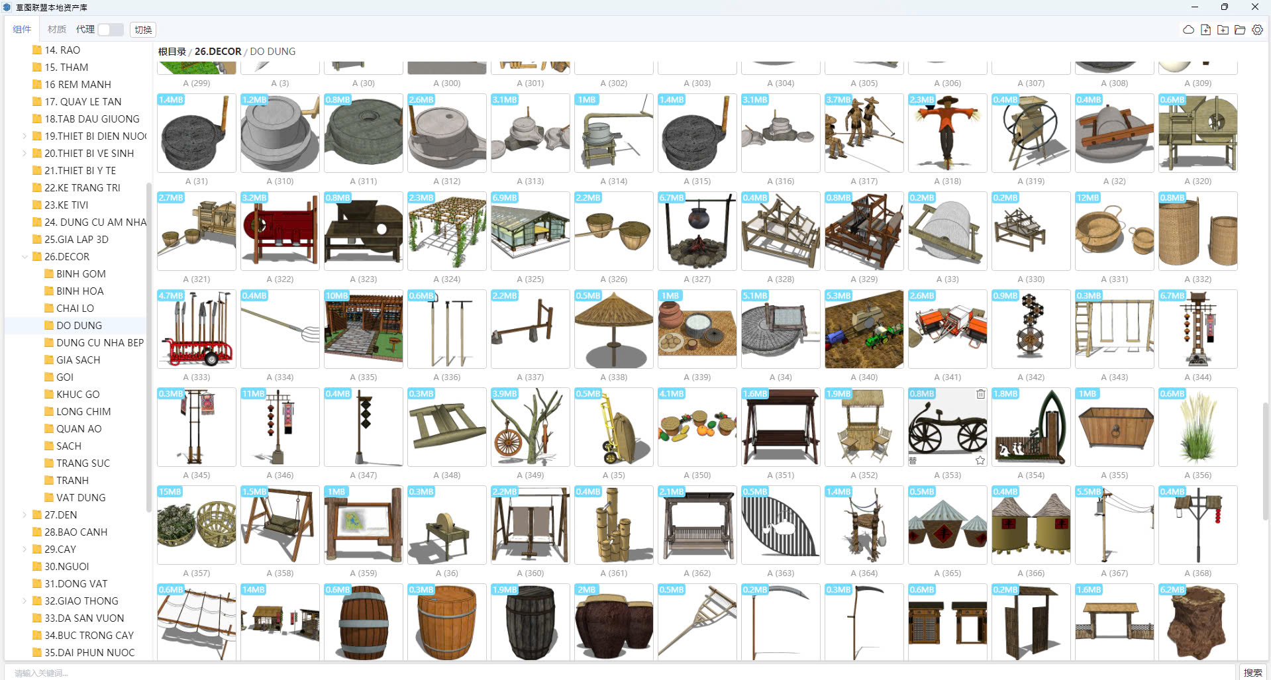Collapse the 26.DECOR folder
Screen dimensions: 1271x680
pyautogui.click(x=25, y=257)
